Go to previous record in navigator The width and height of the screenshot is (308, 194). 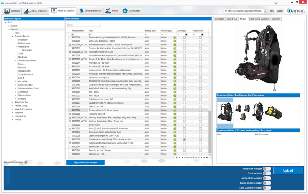(182, 157)
